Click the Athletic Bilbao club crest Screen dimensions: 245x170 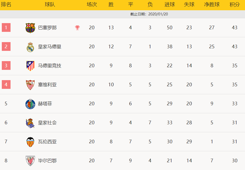pyautogui.click(x=30, y=161)
